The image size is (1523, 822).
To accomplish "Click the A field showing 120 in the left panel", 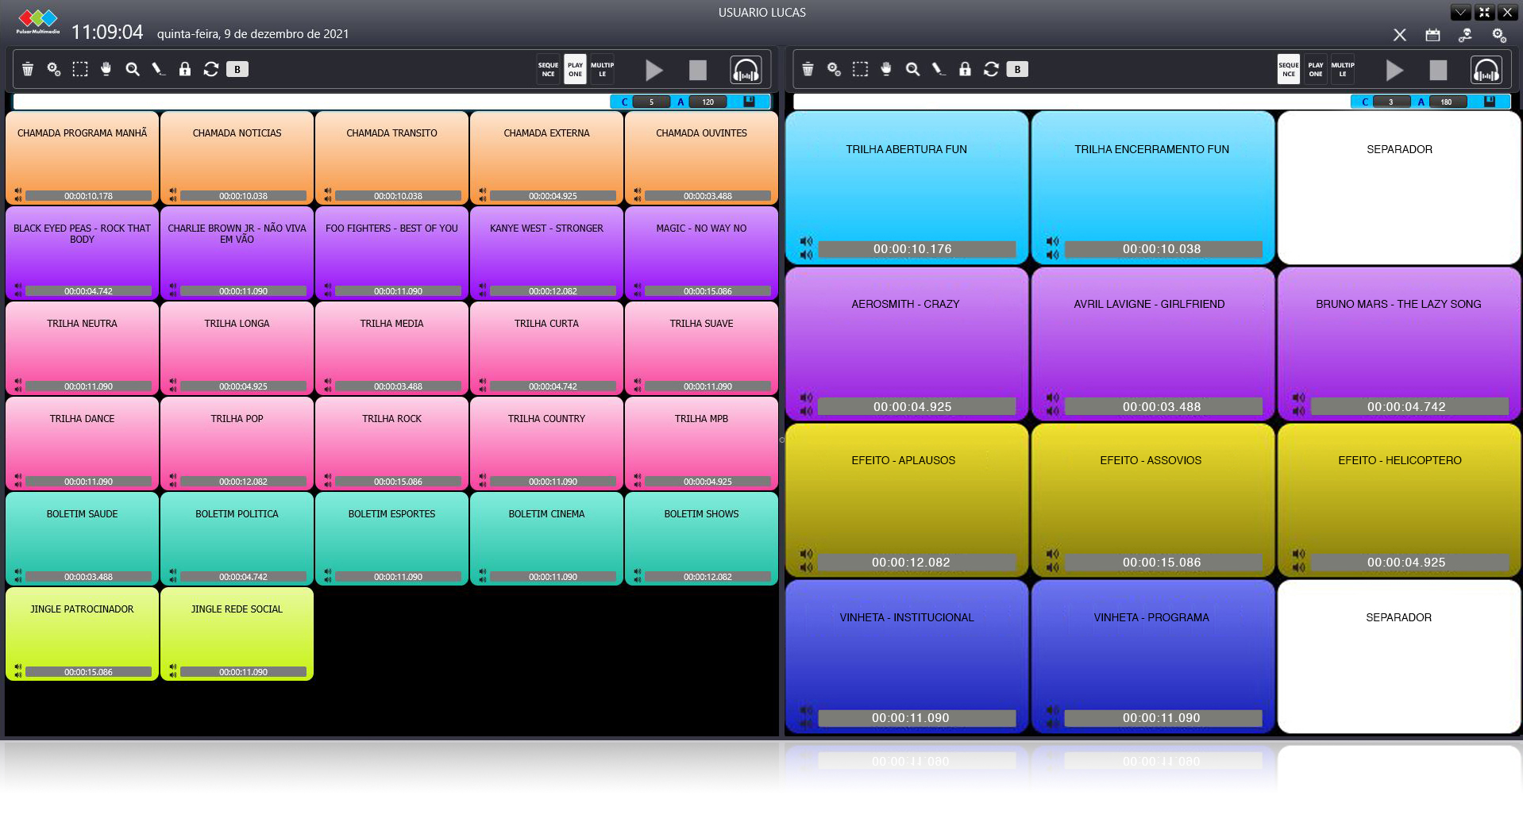I will (708, 102).
